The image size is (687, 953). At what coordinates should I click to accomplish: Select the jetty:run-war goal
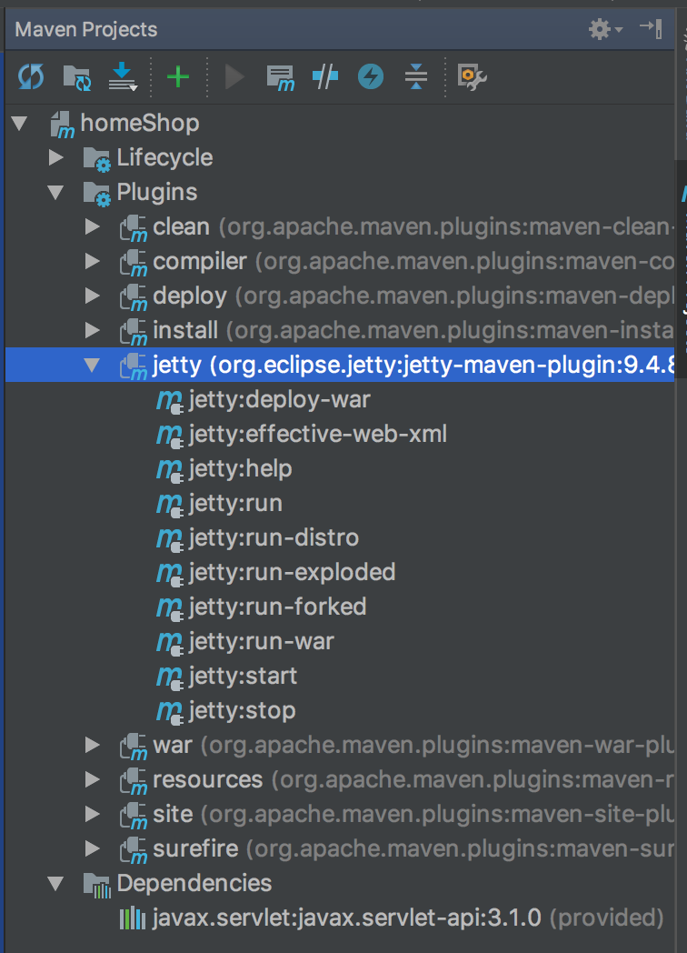[261, 641]
